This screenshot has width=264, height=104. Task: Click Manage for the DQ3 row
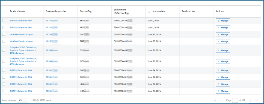click(x=223, y=77)
